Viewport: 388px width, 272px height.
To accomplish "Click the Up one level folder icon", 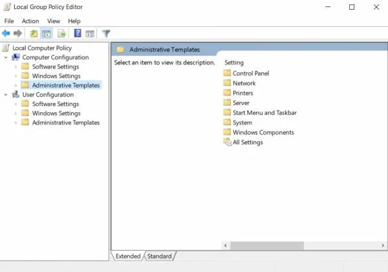I will tap(34, 34).
